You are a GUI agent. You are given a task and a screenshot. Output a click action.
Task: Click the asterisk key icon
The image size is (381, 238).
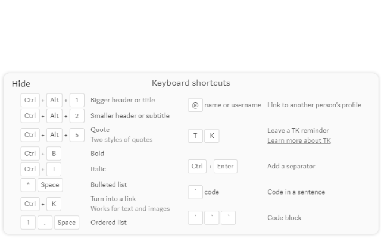[x=28, y=185]
